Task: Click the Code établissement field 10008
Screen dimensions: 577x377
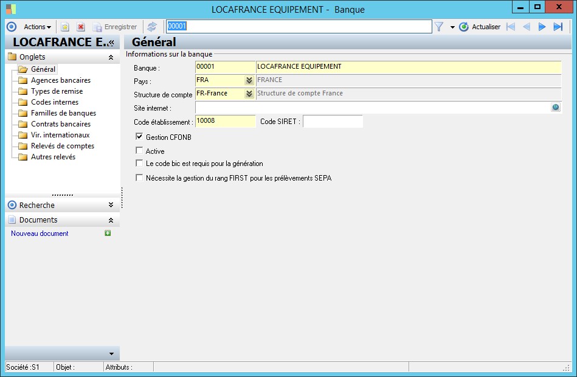Action: pyautogui.click(x=225, y=121)
